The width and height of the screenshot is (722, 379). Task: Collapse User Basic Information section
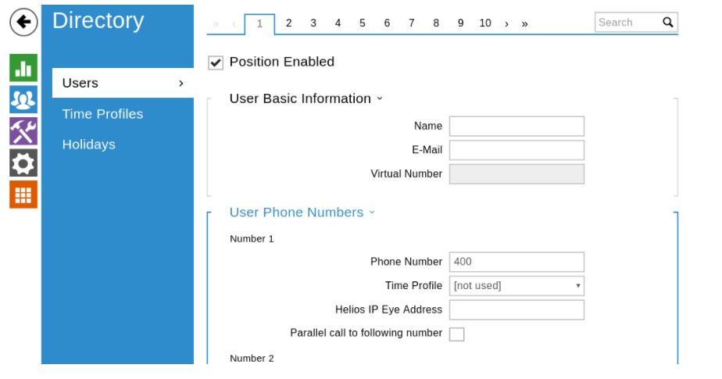coord(380,98)
